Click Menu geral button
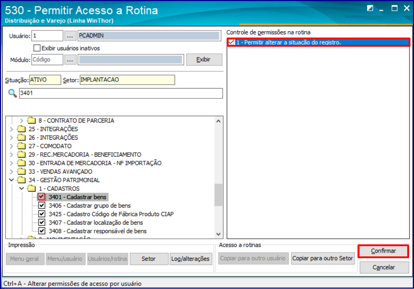Image resolution: width=414 pixels, height=289 pixels. 25,259
